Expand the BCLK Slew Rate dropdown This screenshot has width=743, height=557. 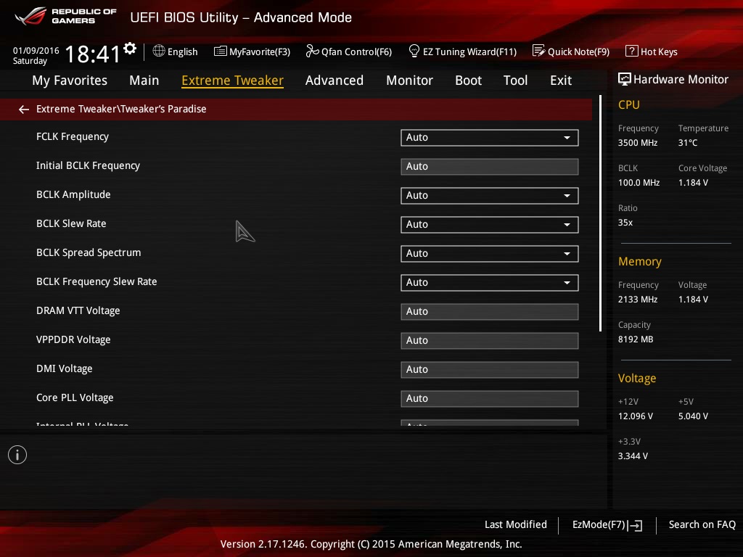click(490, 225)
